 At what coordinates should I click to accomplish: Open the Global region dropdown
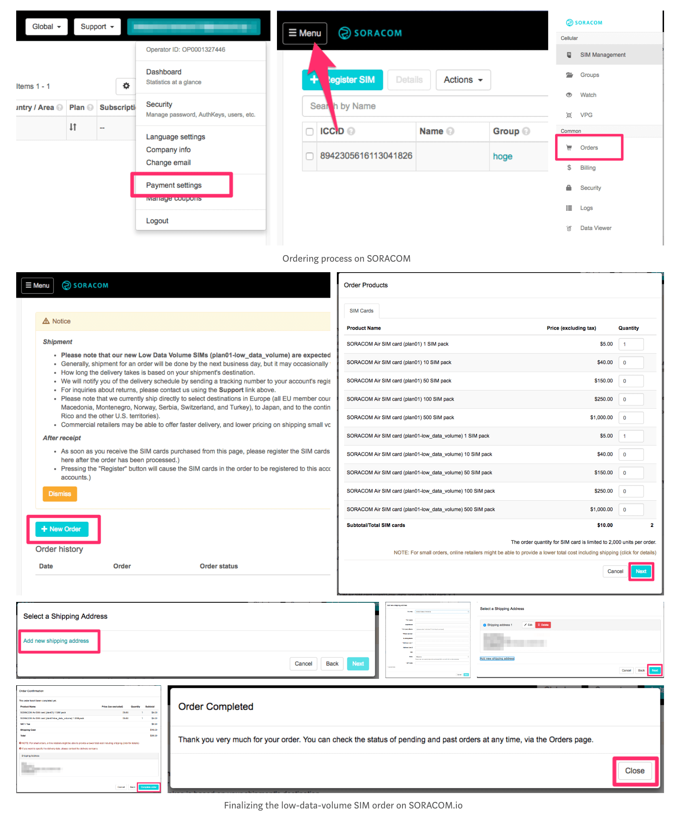coord(46,26)
